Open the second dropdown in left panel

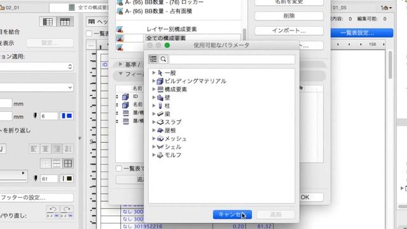[36, 88]
